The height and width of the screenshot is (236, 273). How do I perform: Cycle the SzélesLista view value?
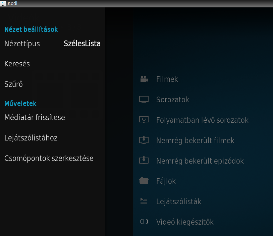pyautogui.click(x=82, y=44)
